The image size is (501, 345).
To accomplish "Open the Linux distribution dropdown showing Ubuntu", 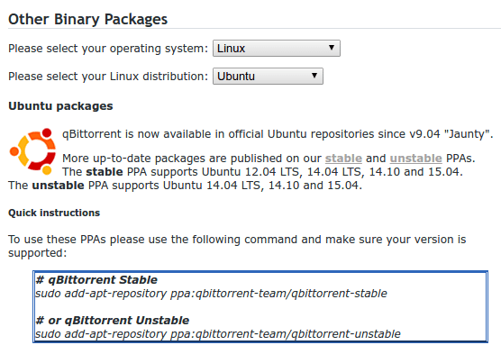I will click(268, 76).
